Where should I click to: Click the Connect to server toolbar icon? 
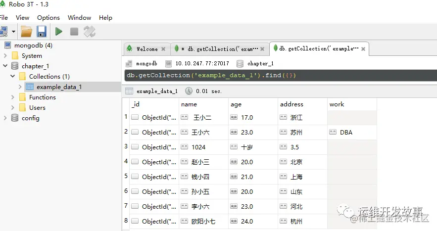4,32
